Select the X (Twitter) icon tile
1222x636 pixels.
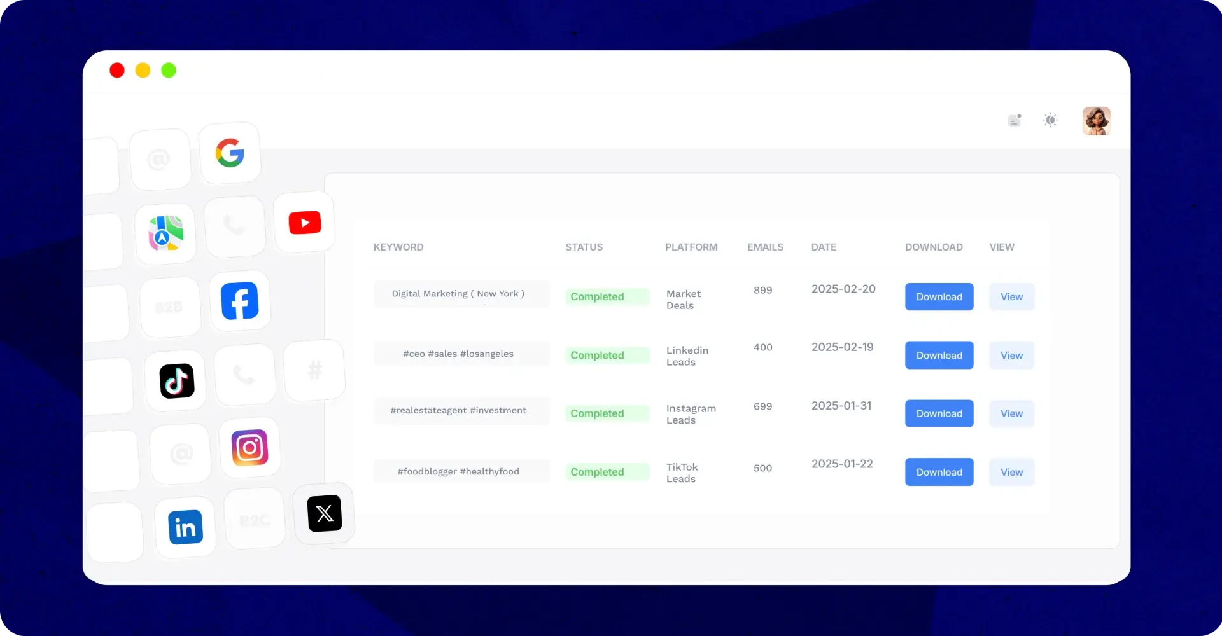coord(325,513)
